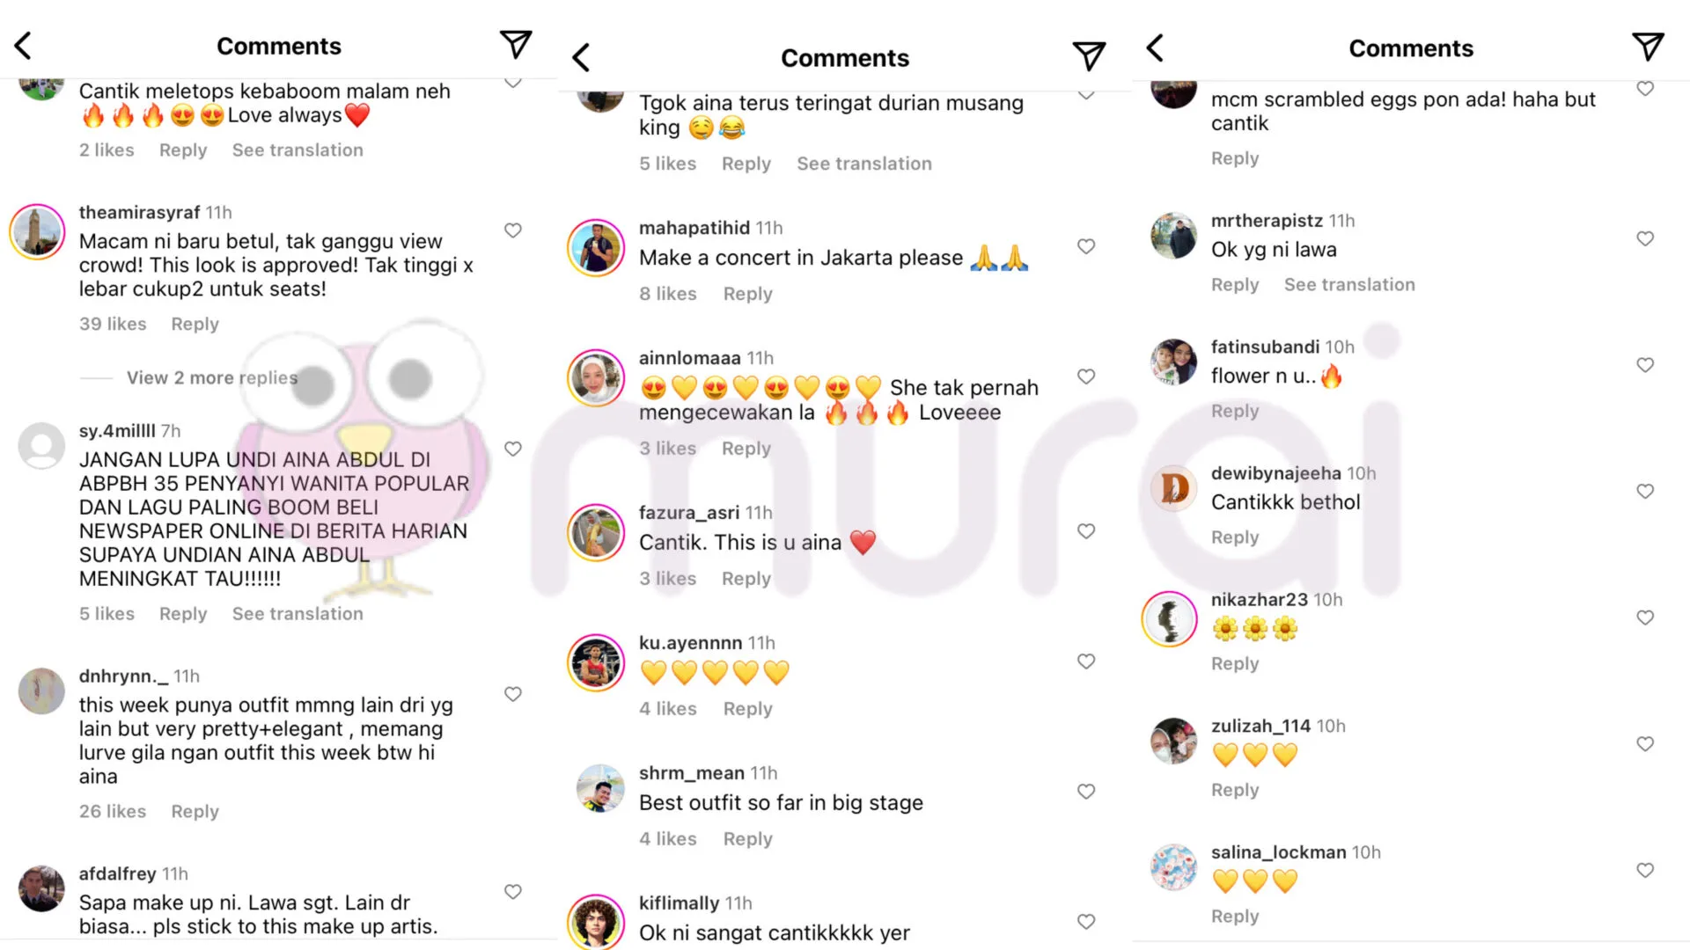Open theamirasyraf's profile picture
The width and height of the screenshot is (1690, 950).
coord(37,231)
